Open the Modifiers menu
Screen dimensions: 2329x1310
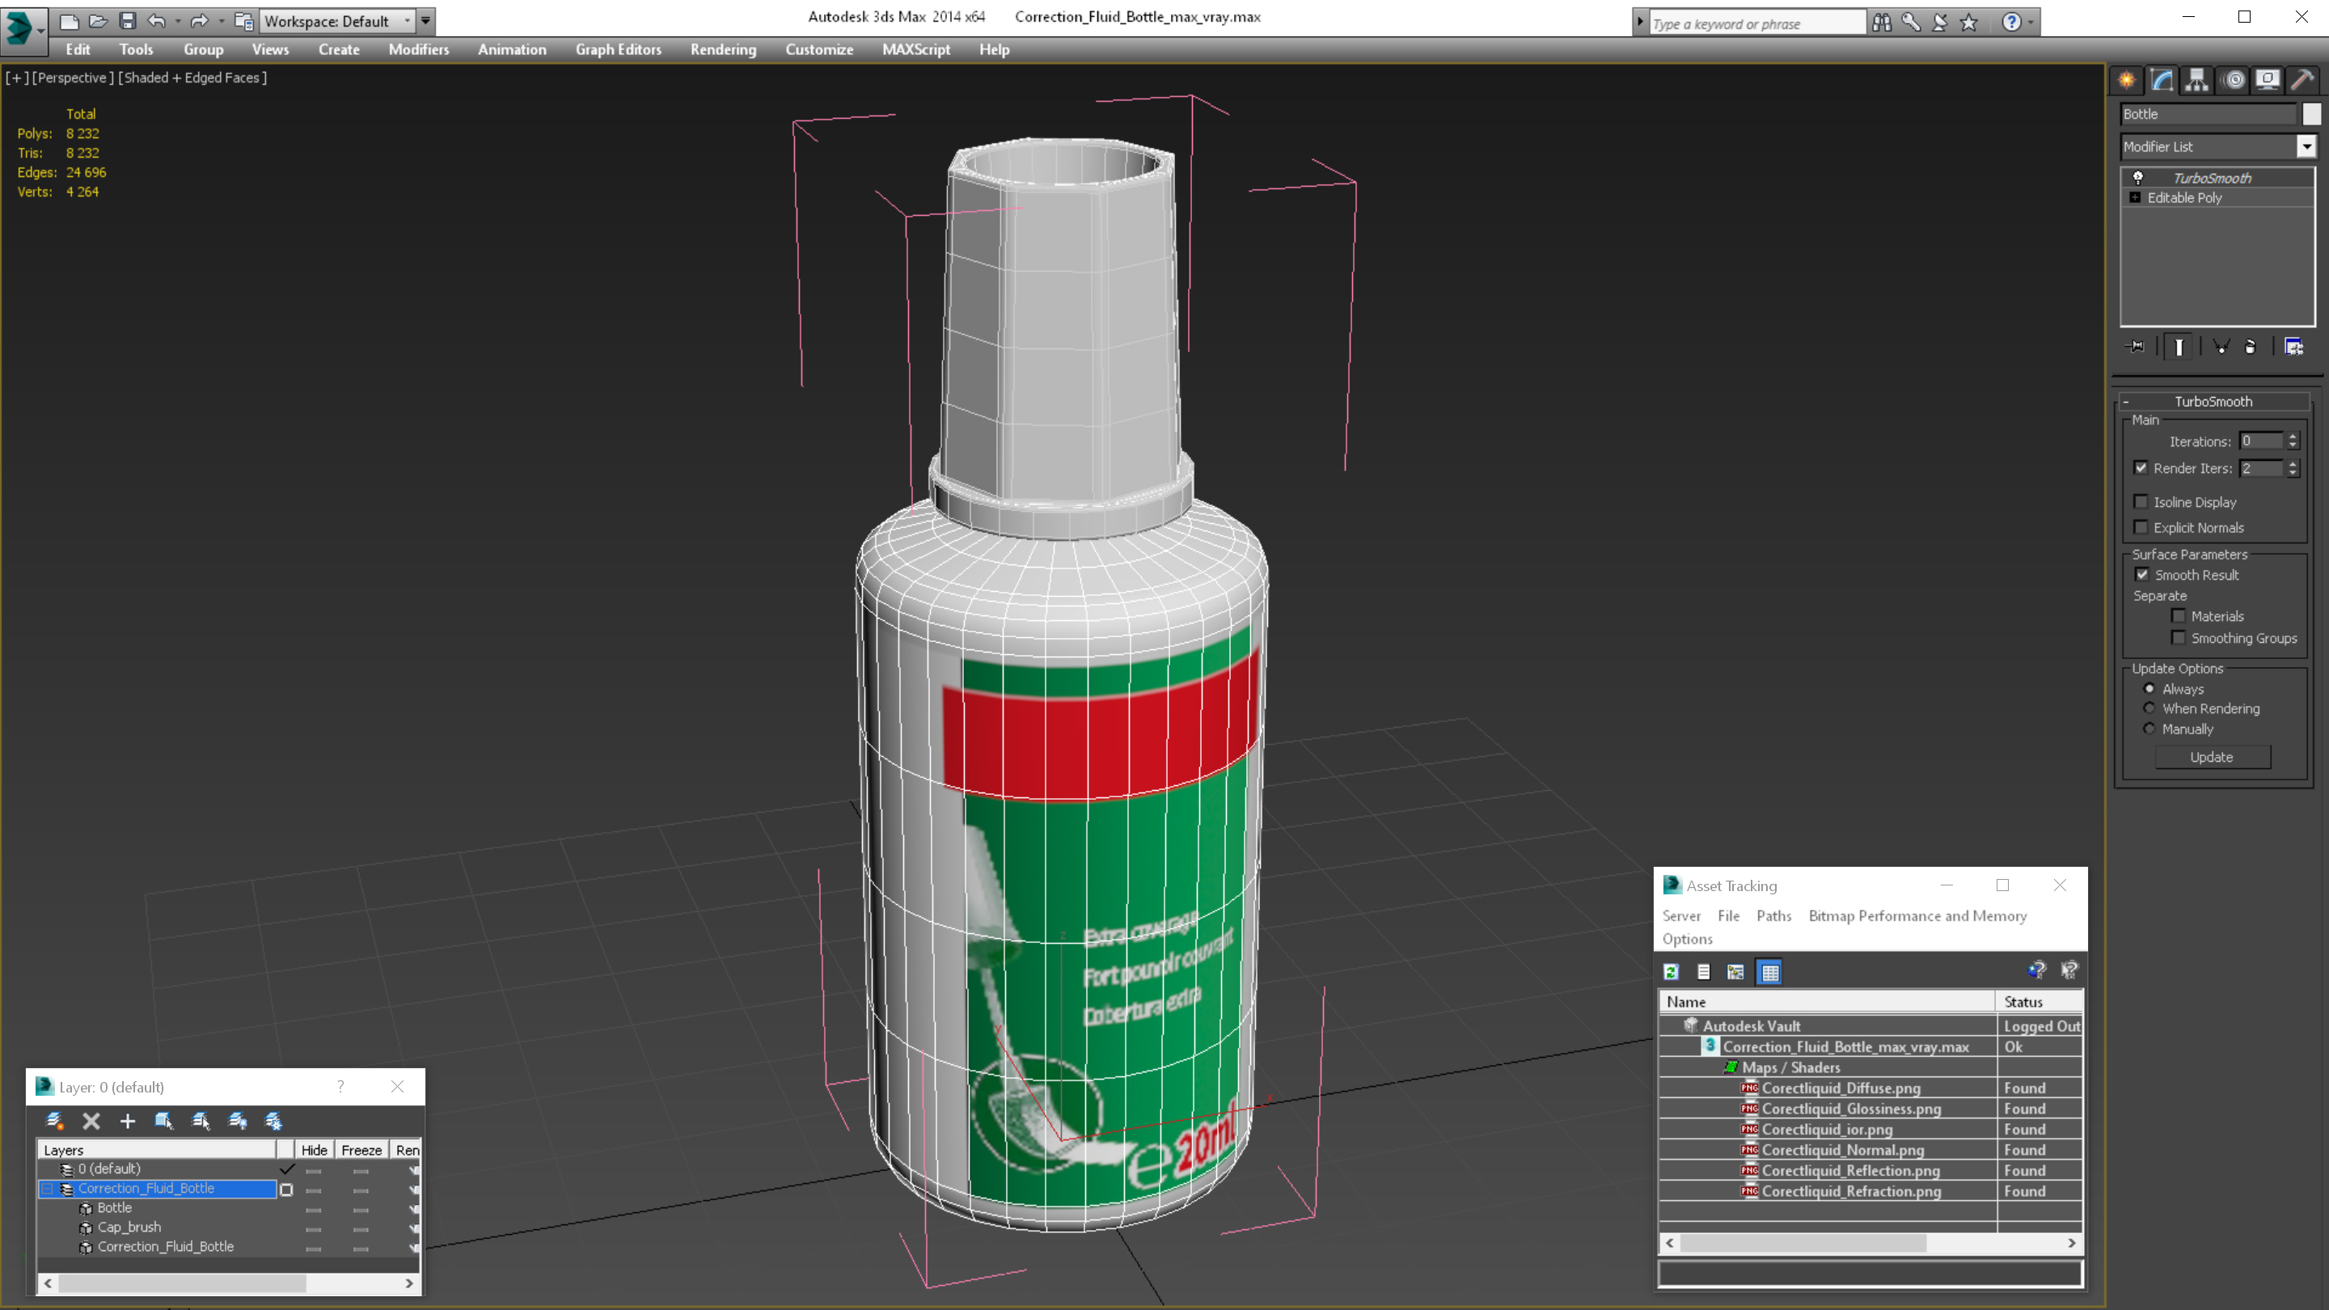tap(419, 49)
